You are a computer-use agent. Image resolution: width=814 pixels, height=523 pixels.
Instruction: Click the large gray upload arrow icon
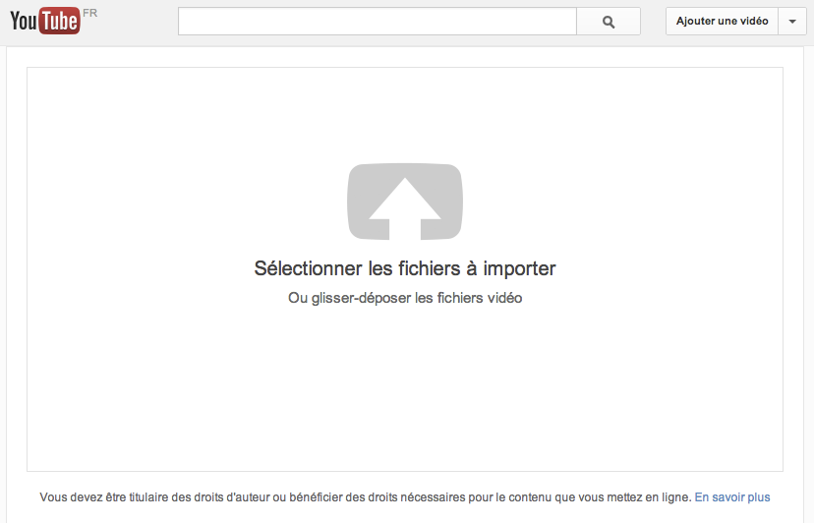pos(404,202)
